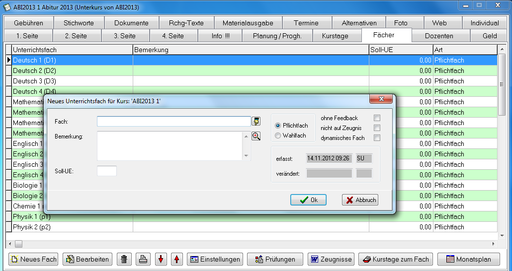Viewport: 512px width, 271px height.
Task: Confirm dialog with Ok button
Action: click(x=308, y=200)
